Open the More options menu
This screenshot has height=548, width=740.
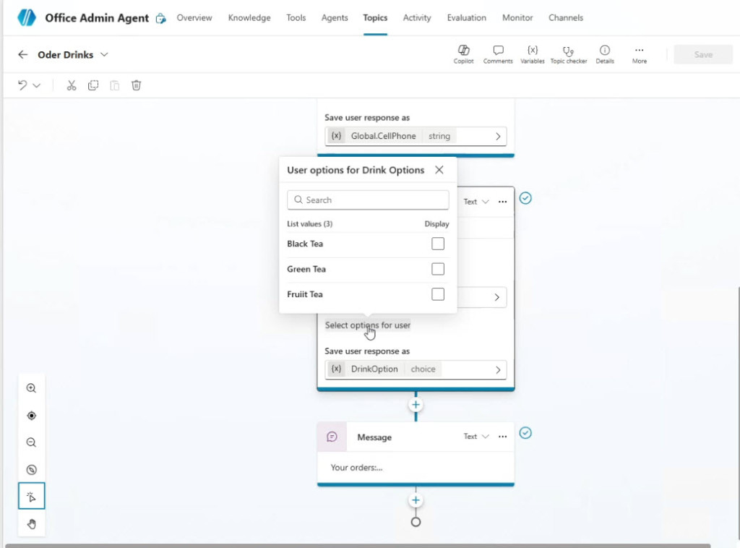pos(640,54)
